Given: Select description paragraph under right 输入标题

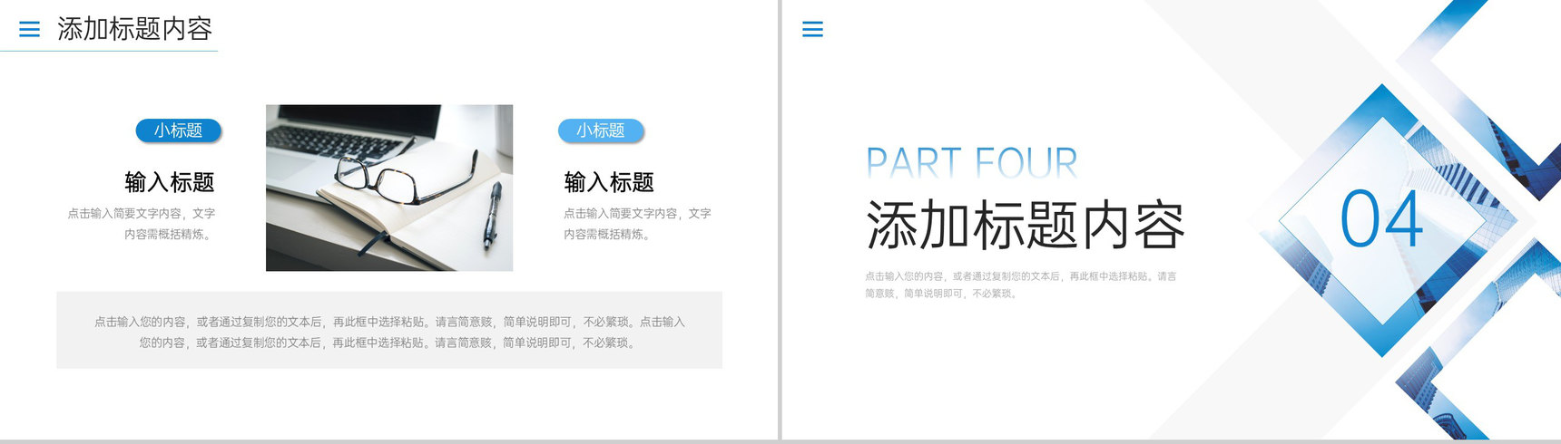Looking at the screenshot, I should [x=637, y=224].
